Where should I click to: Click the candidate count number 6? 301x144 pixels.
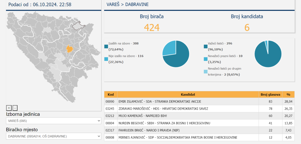pyautogui.click(x=247, y=28)
